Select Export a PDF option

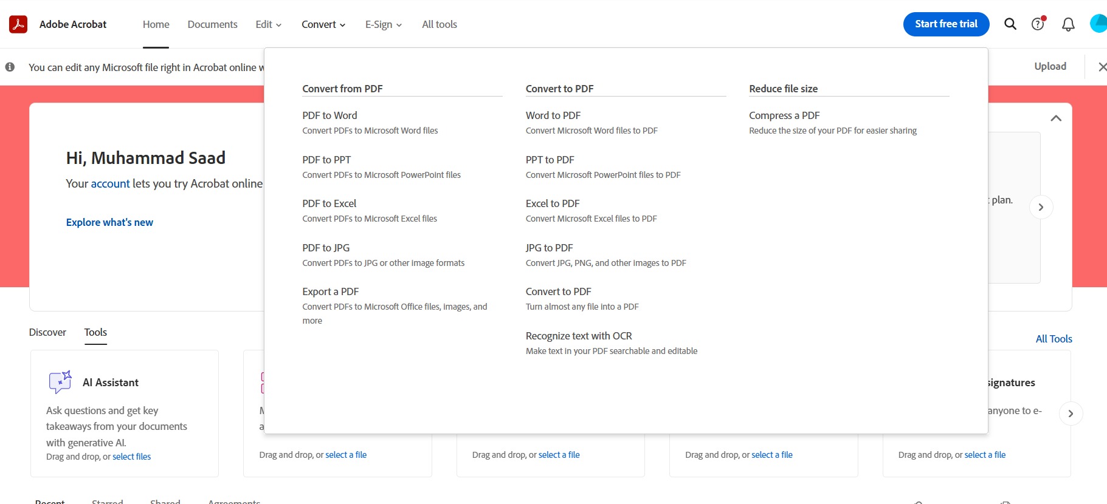pyautogui.click(x=330, y=291)
